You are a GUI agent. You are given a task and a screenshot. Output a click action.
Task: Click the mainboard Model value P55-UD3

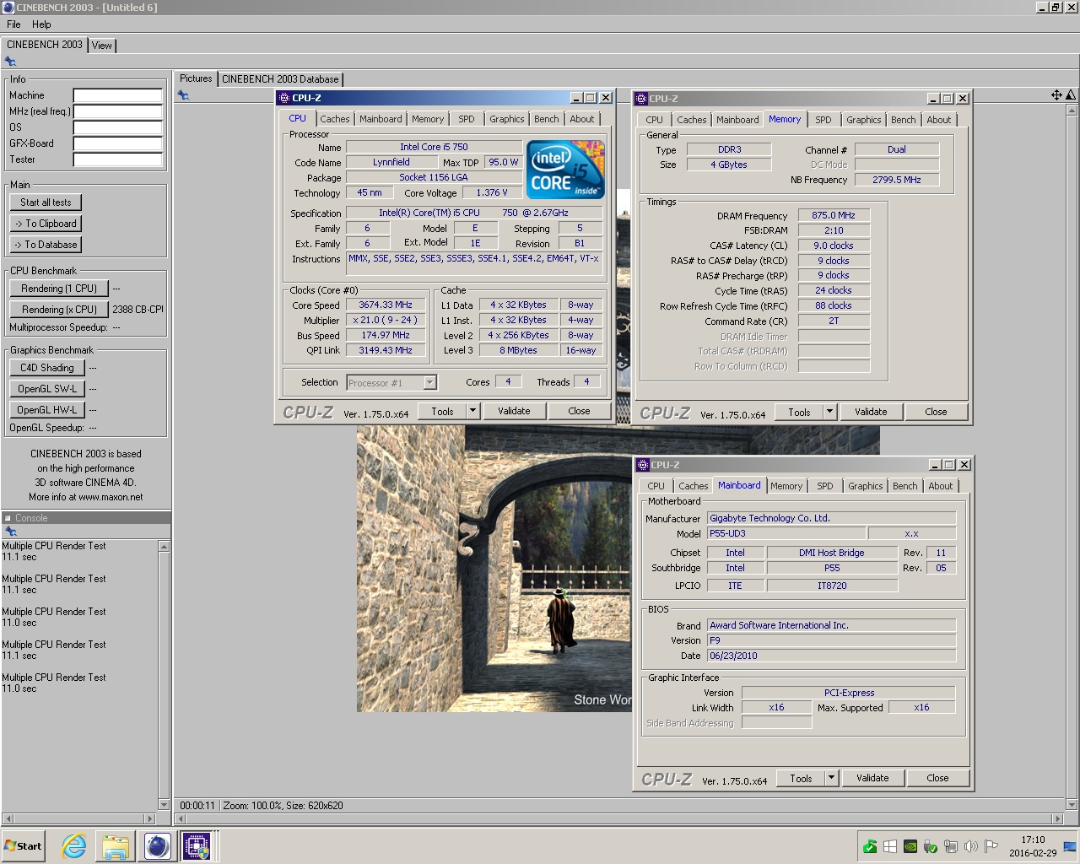click(x=786, y=533)
